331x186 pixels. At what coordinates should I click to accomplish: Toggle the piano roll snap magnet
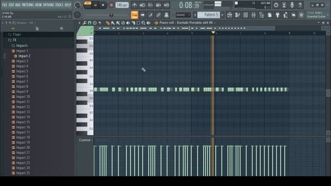[x=89, y=23]
